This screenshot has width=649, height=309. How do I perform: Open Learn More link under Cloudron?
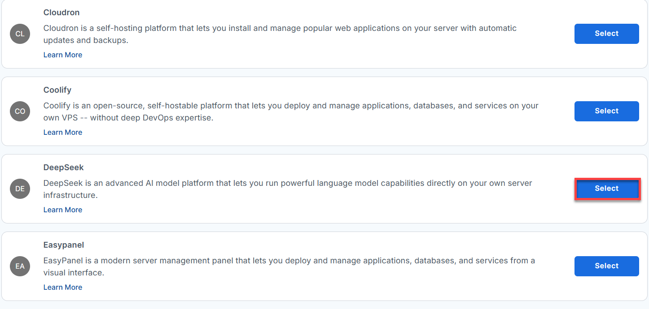(x=63, y=55)
